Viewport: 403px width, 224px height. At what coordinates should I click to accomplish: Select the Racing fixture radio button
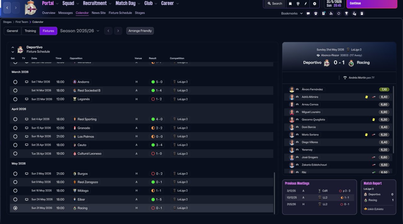point(15,208)
